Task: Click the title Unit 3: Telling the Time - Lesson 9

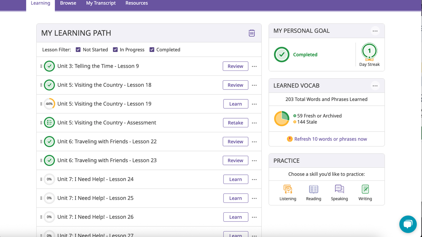Action: pos(98,66)
